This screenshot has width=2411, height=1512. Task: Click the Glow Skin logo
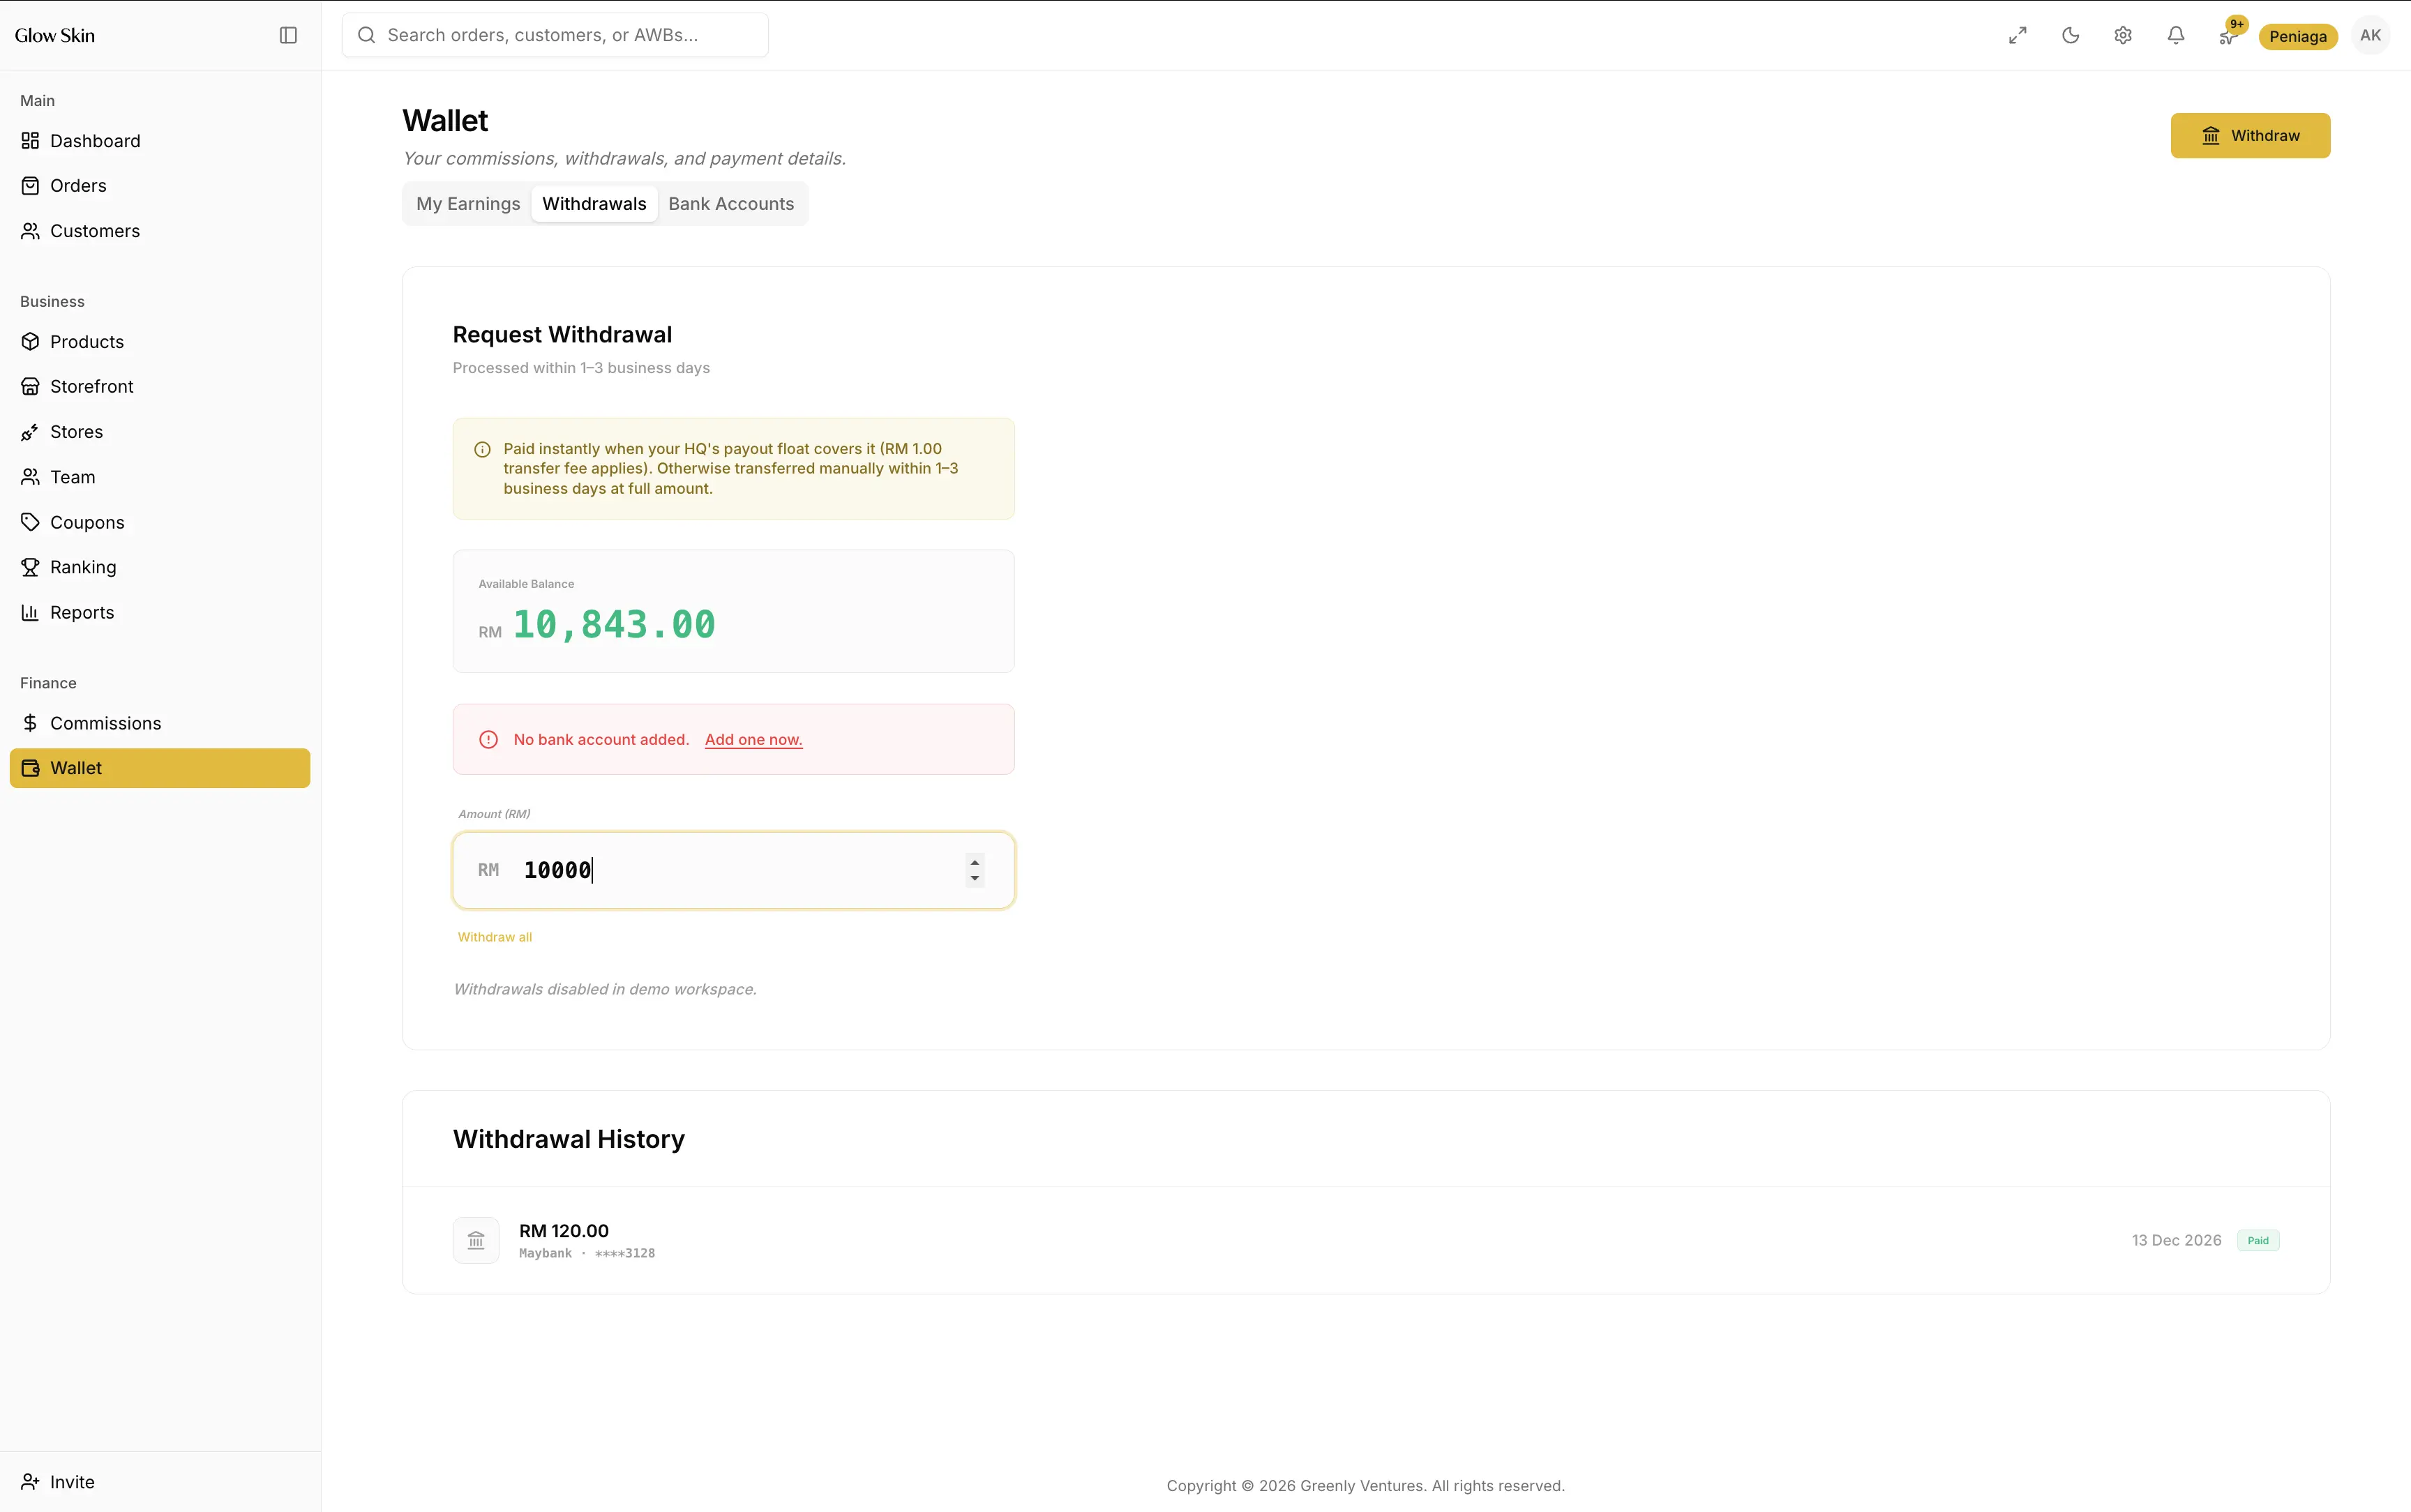[x=55, y=35]
